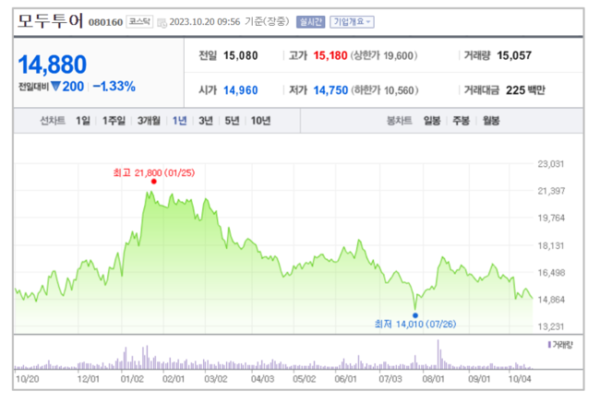600x402 pixels.
Task: Switch to 주봉 candle chart
Action: point(461,121)
